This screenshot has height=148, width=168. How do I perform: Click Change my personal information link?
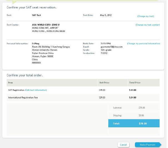click(144, 44)
